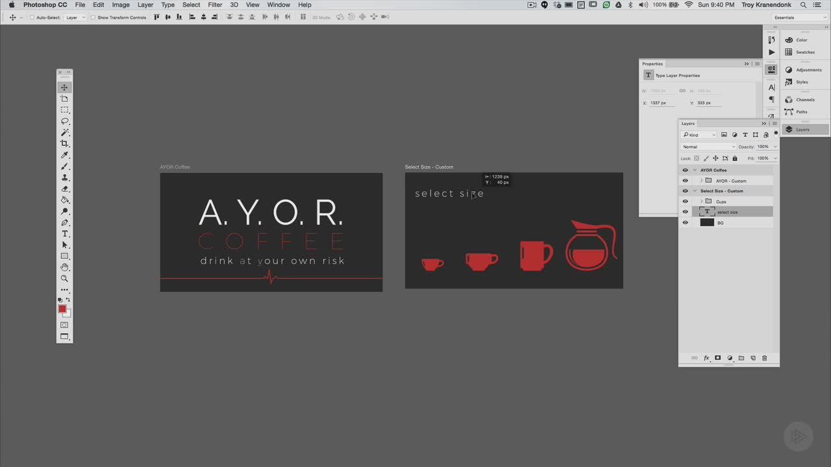Collapse Select Size - Custom artboard
Viewport: 831px width, 467px height.
point(695,191)
